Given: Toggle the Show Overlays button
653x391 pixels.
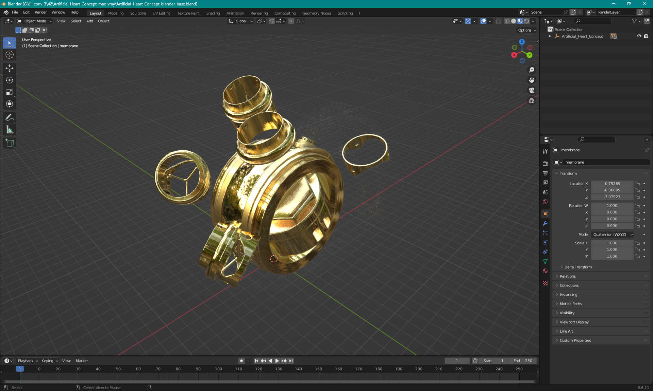Looking at the screenshot, I should click(x=483, y=21).
